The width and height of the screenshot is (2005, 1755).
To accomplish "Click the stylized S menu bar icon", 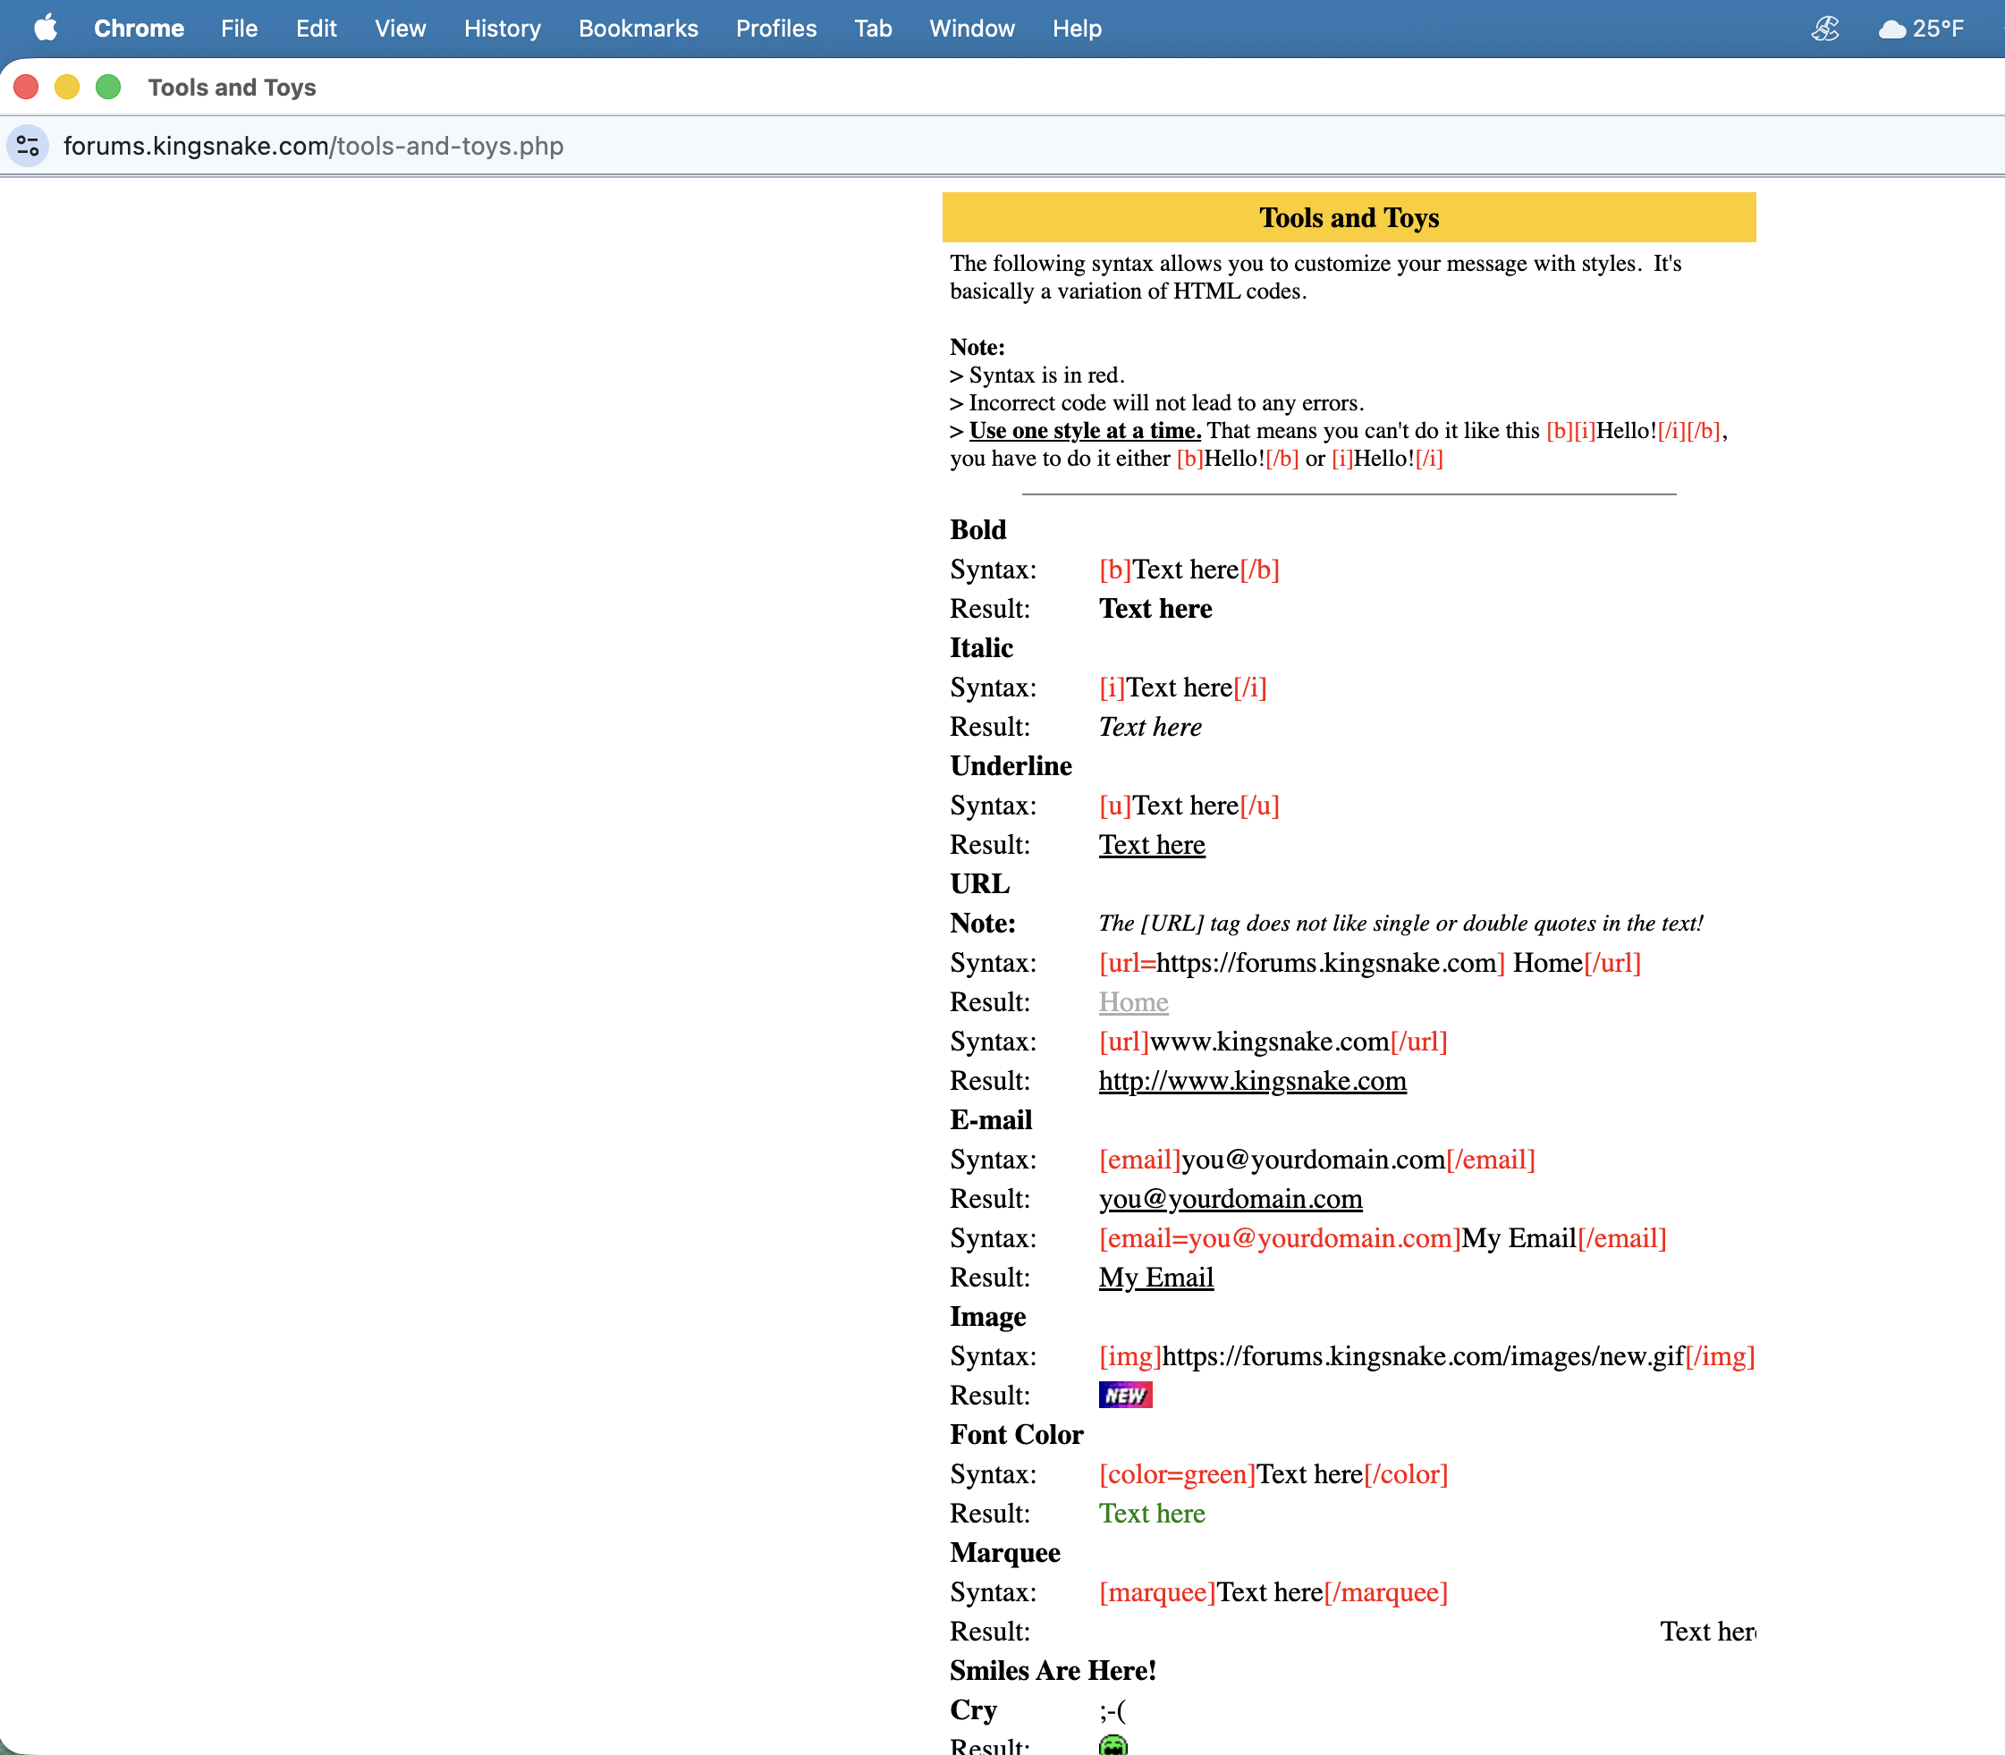I will 1824,29.
